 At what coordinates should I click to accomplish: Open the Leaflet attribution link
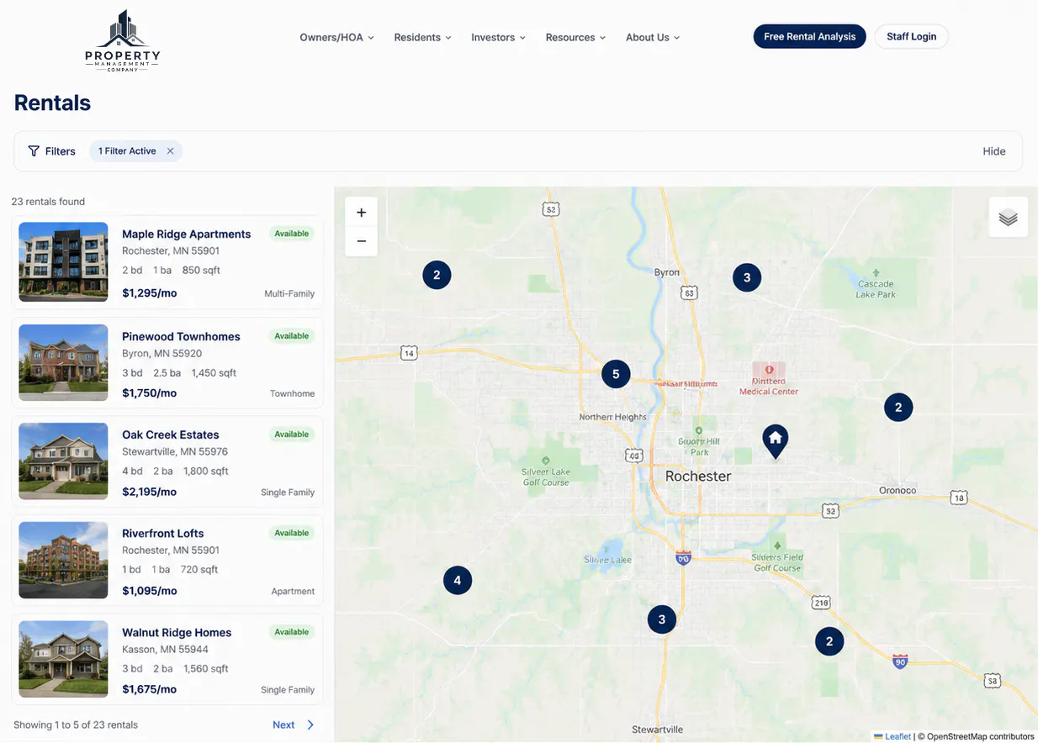point(898,736)
